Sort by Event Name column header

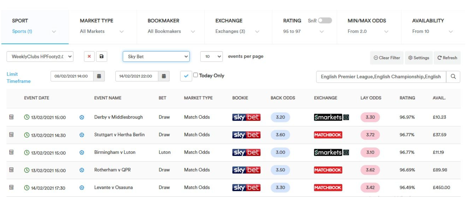click(108, 98)
